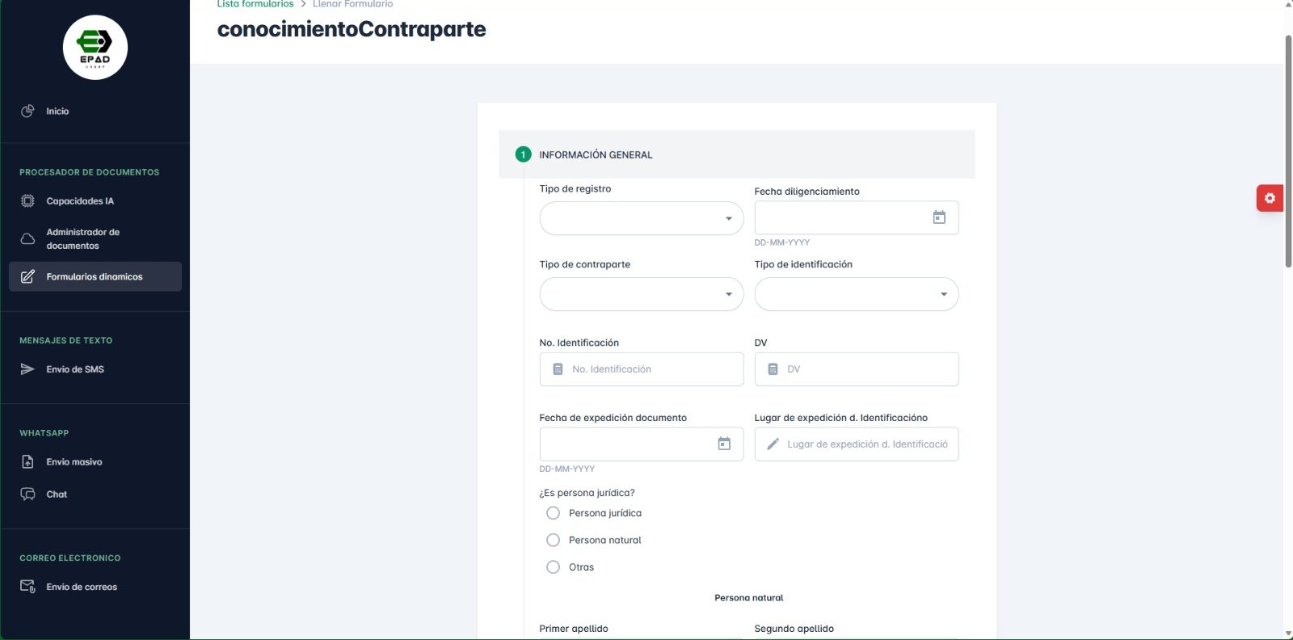Click the Envio de SMS paper plane icon

click(x=27, y=369)
